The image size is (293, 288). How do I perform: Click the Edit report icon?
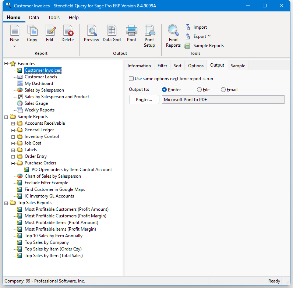click(50, 31)
